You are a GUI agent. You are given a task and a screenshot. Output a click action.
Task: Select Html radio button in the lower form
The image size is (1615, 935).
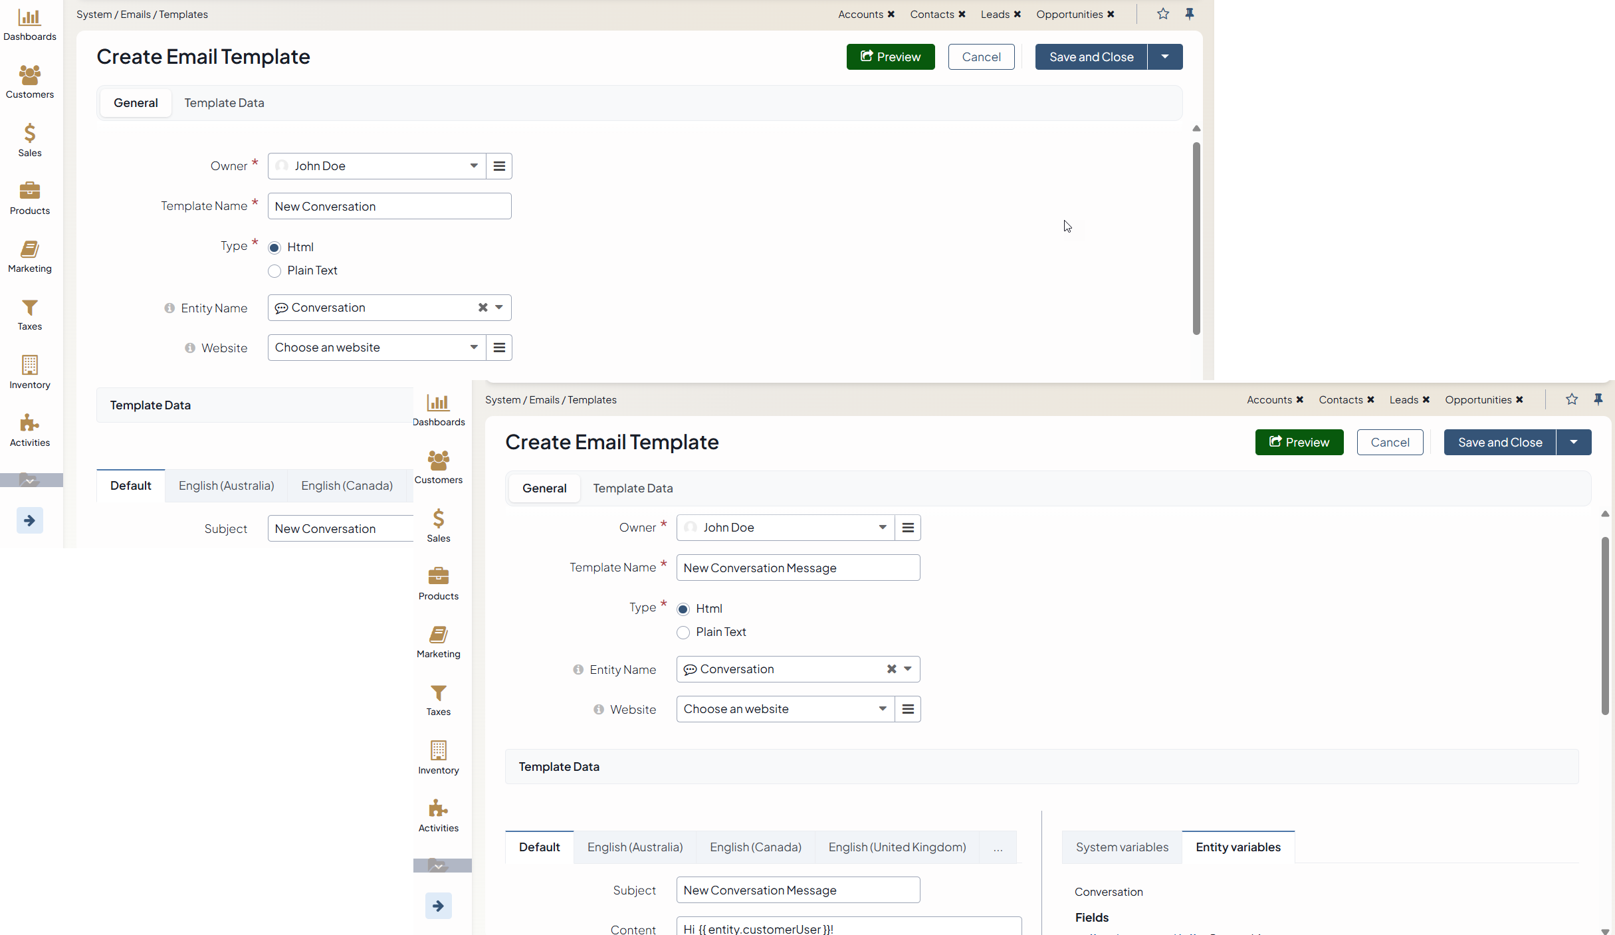coord(683,609)
